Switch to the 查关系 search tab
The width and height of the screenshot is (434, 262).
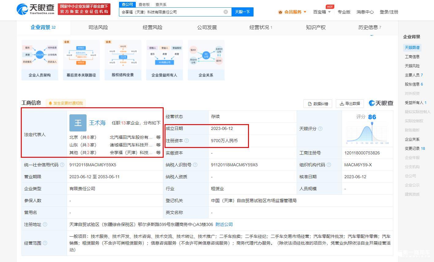(161, 4)
